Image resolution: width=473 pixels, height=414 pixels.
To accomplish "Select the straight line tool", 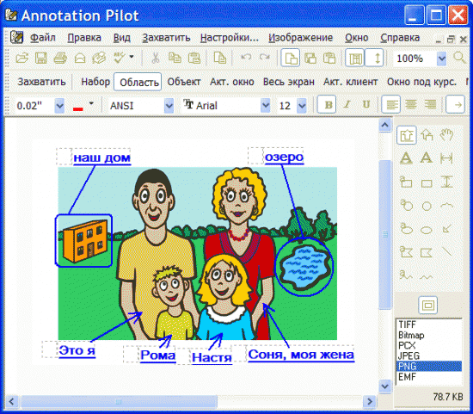I will [x=446, y=251].
